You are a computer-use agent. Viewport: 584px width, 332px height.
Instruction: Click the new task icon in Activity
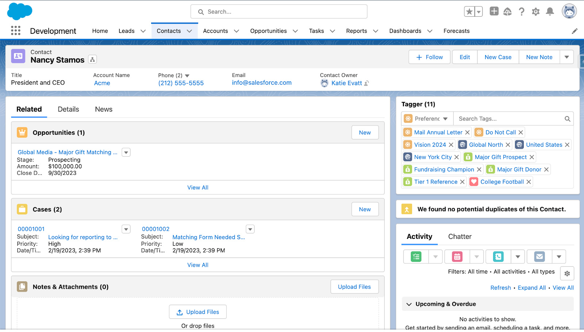[x=416, y=257]
